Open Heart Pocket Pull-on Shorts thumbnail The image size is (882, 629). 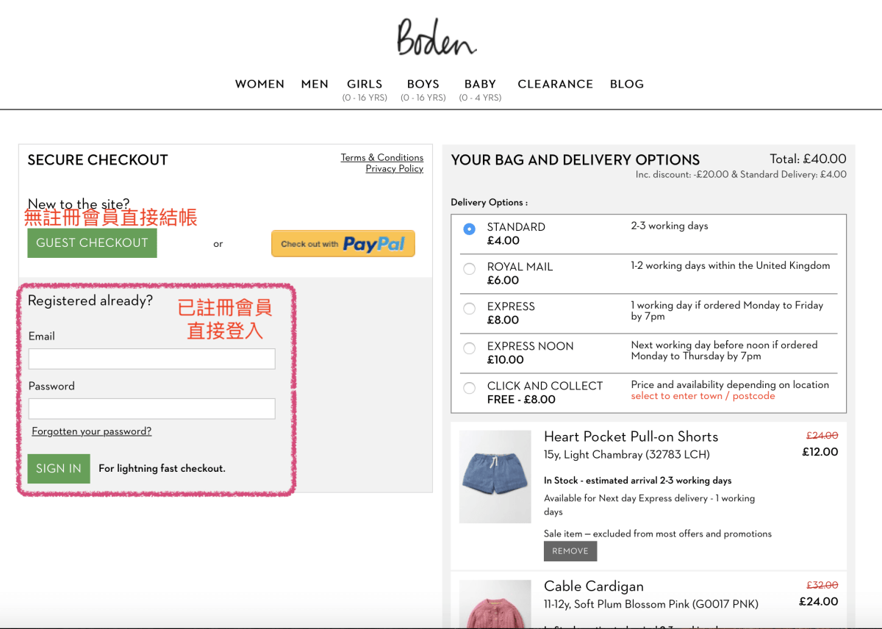pos(495,476)
